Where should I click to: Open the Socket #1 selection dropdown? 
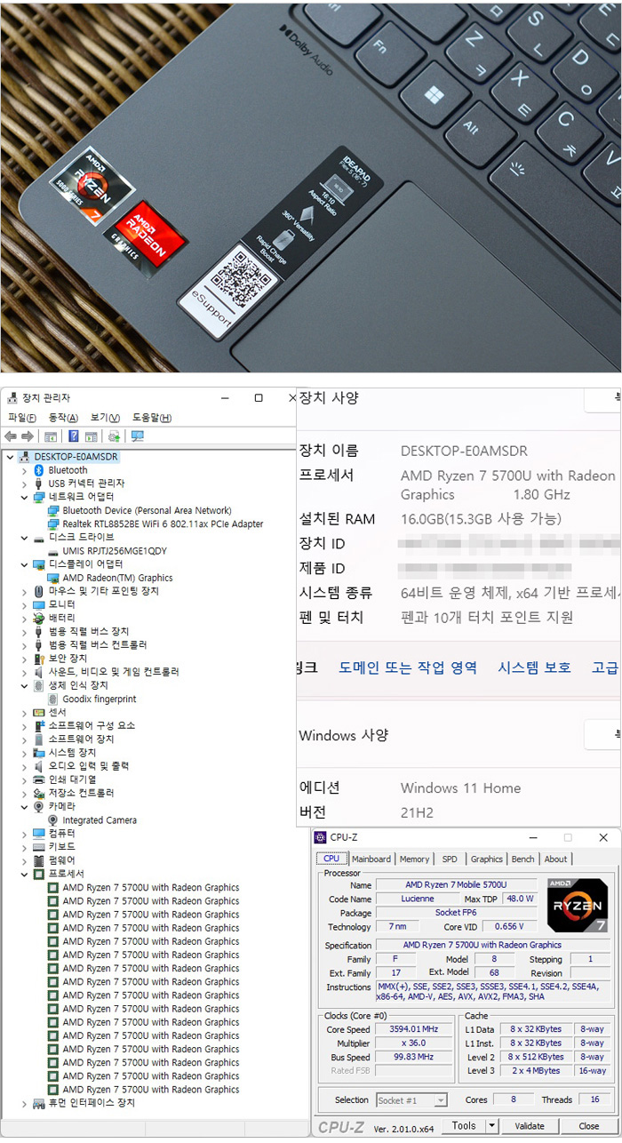441,1100
